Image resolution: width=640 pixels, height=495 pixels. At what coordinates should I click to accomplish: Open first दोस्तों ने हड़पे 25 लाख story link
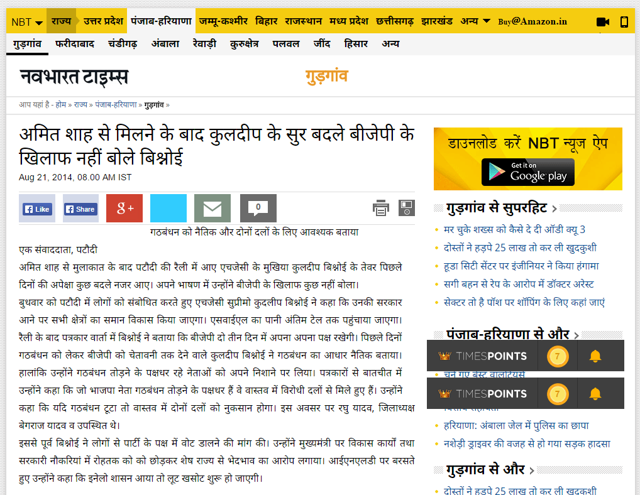pyautogui.click(x=520, y=248)
